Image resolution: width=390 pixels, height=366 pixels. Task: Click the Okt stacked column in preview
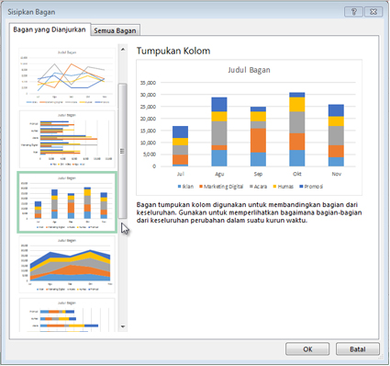click(297, 130)
